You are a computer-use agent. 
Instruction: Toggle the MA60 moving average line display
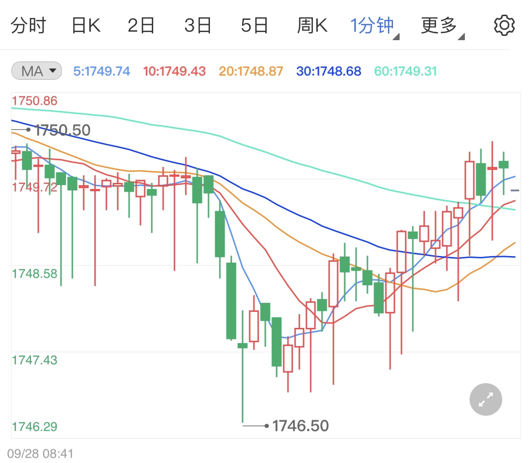pos(405,70)
